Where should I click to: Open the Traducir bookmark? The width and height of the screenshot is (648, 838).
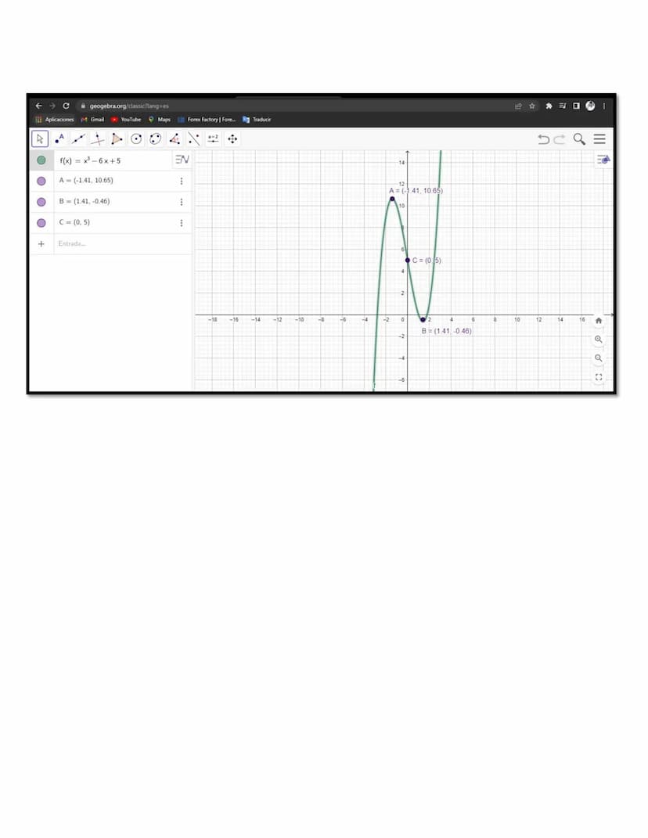pyautogui.click(x=257, y=119)
